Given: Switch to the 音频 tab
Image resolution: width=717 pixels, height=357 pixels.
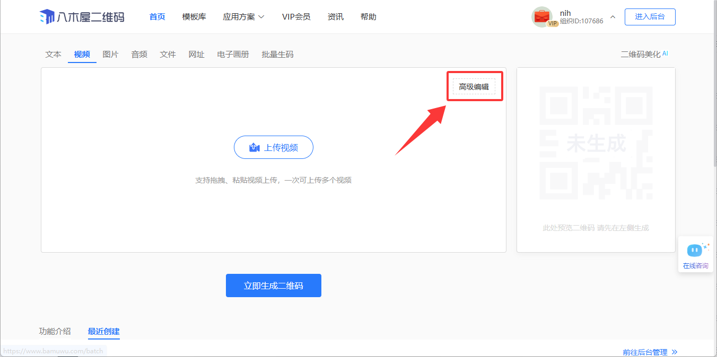Looking at the screenshot, I should pyautogui.click(x=139, y=54).
